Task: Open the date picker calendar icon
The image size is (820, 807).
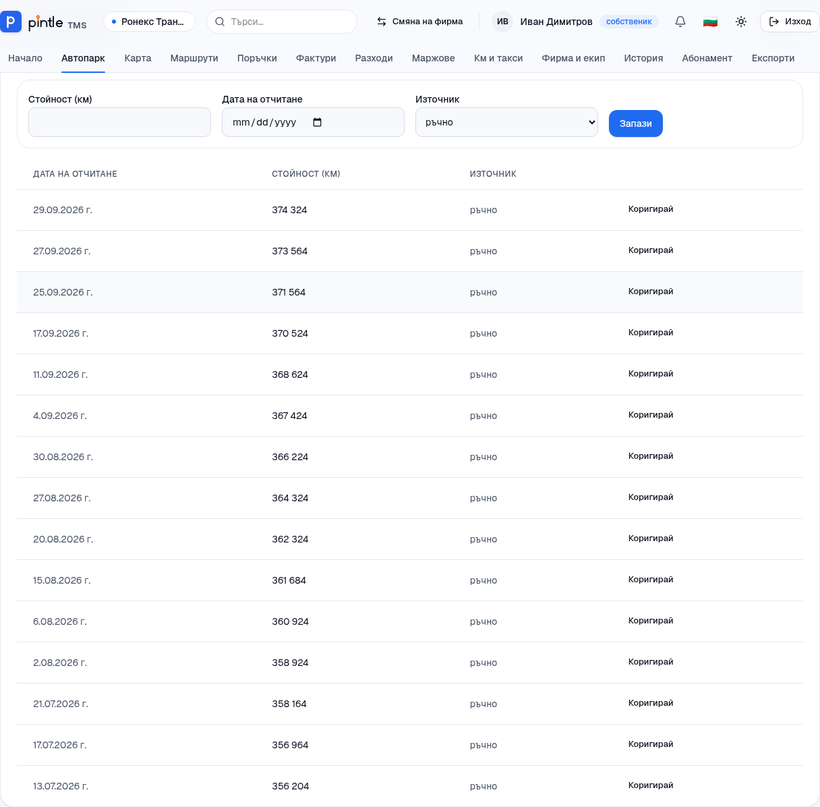Action: pyautogui.click(x=318, y=122)
